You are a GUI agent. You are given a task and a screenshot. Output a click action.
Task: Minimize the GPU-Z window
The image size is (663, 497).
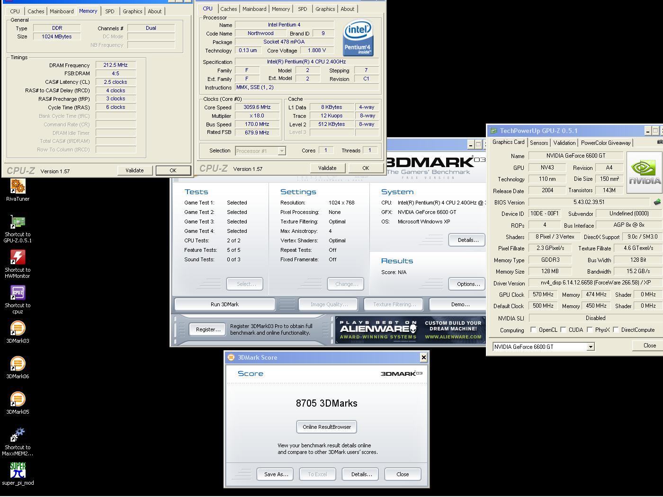647,131
